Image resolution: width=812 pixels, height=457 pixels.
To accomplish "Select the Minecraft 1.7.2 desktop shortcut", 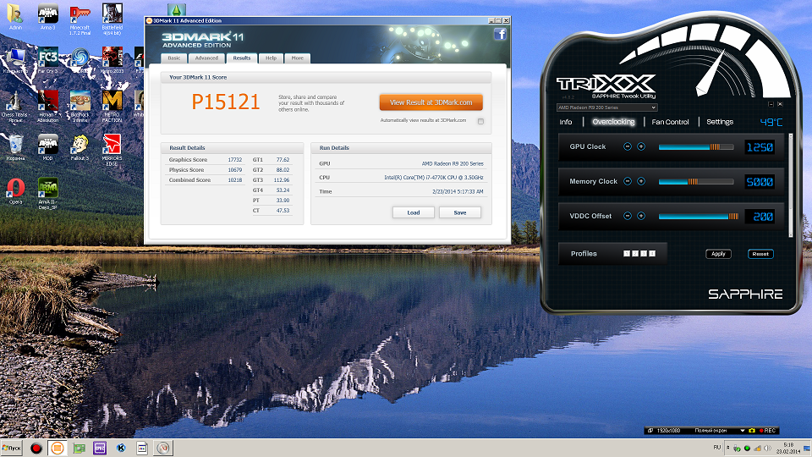I will 80,19.
